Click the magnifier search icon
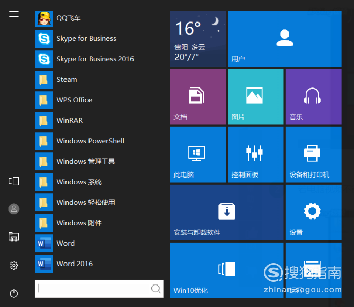Image resolution: width=354 pixels, height=307 pixels. (x=156, y=289)
